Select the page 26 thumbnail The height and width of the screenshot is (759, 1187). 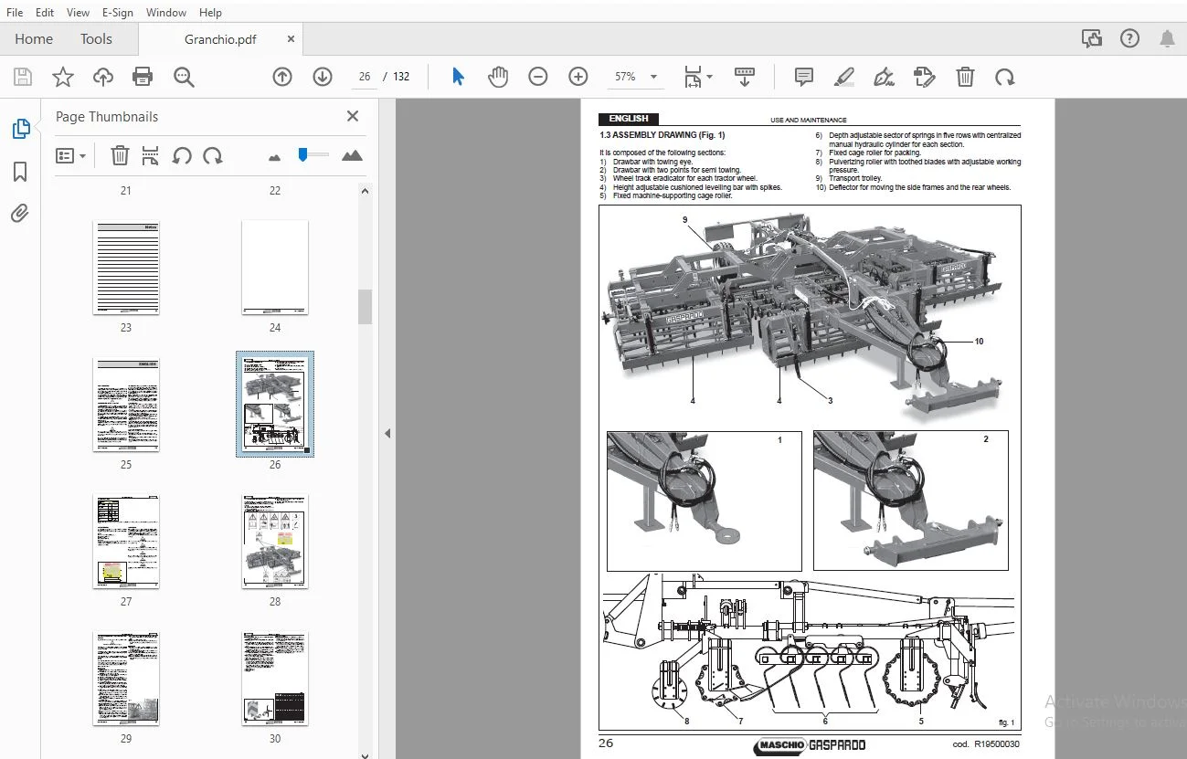275,404
